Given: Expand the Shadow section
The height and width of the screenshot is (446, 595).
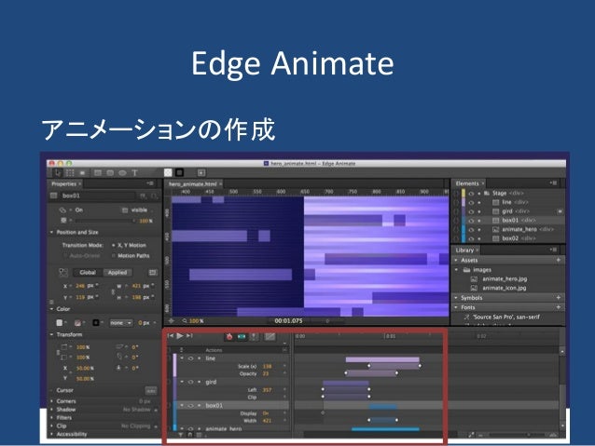Looking at the screenshot, I should (52, 410).
